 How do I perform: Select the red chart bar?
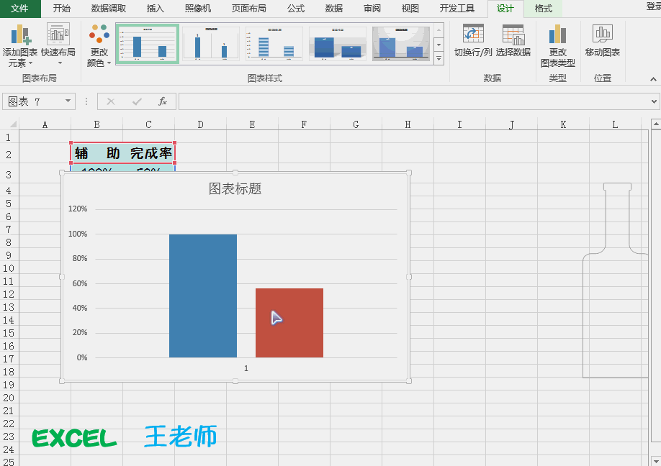[x=289, y=323]
